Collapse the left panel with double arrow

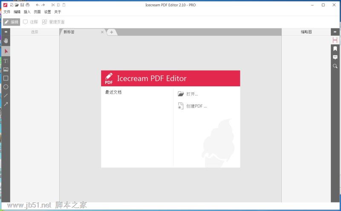[6, 32]
